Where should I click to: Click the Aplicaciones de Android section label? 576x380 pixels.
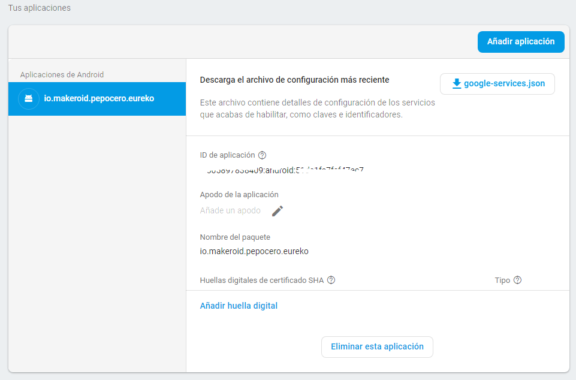pos(62,75)
